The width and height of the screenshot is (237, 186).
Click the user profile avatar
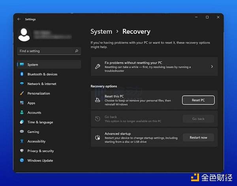(x=25, y=34)
